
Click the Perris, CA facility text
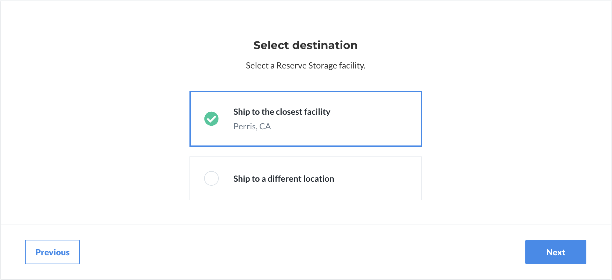pyautogui.click(x=252, y=126)
